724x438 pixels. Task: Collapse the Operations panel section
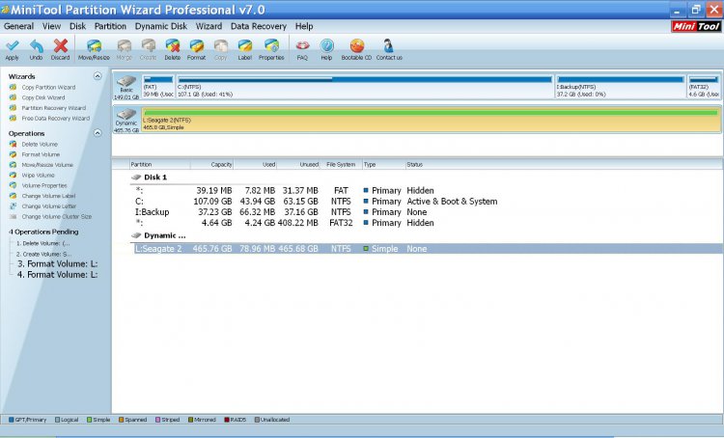[97, 133]
